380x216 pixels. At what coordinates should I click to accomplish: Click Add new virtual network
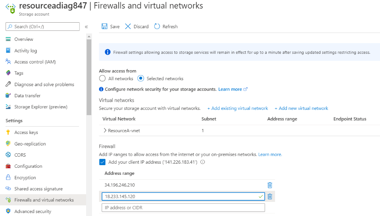pyautogui.click(x=301, y=108)
